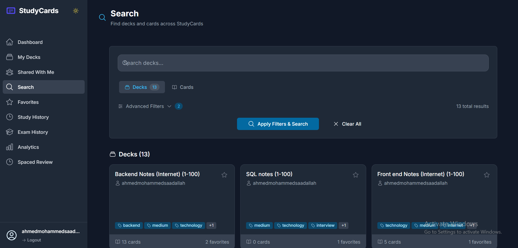Click the Dashboard home icon
Viewport: 518px width, 248px height.
10,42
